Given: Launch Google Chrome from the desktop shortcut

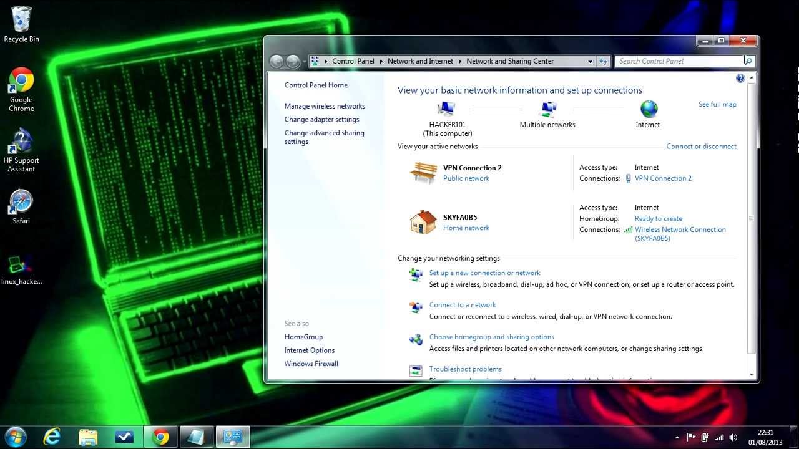Looking at the screenshot, I should [x=21, y=90].
